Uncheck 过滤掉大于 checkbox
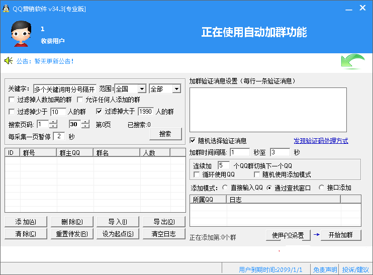 pyautogui.click(x=99, y=111)
